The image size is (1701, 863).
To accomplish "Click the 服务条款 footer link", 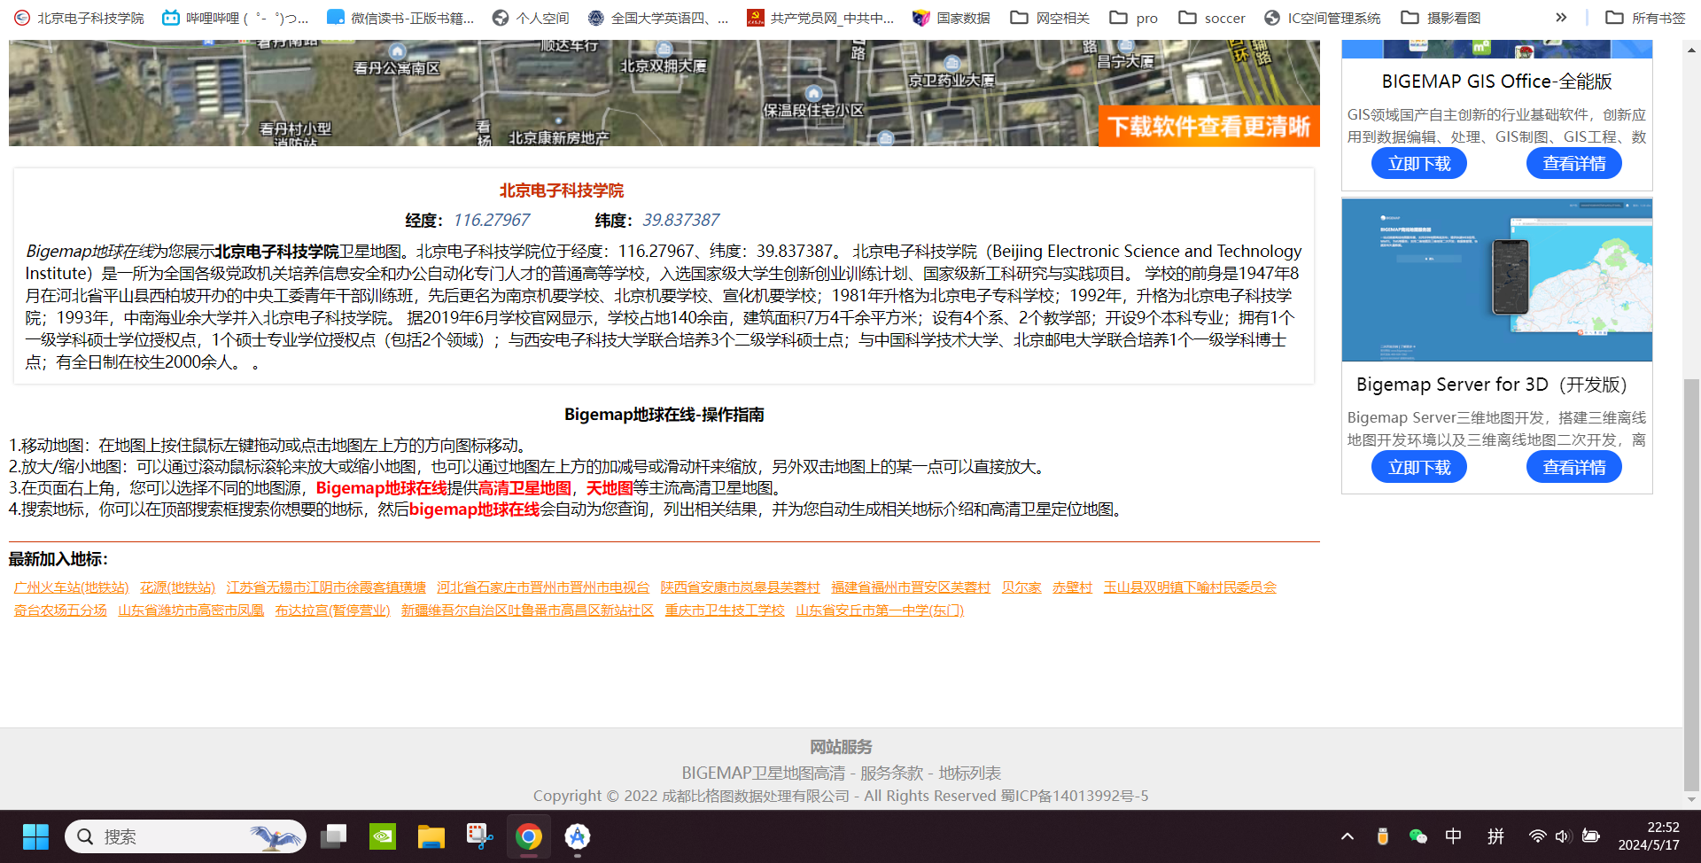I will pyautogui.click(x=892, y=774).
